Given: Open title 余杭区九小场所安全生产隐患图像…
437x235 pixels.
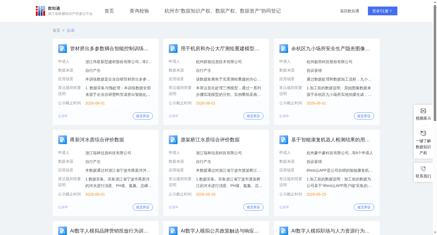Looking at the screenshot, I should point(330,49).
